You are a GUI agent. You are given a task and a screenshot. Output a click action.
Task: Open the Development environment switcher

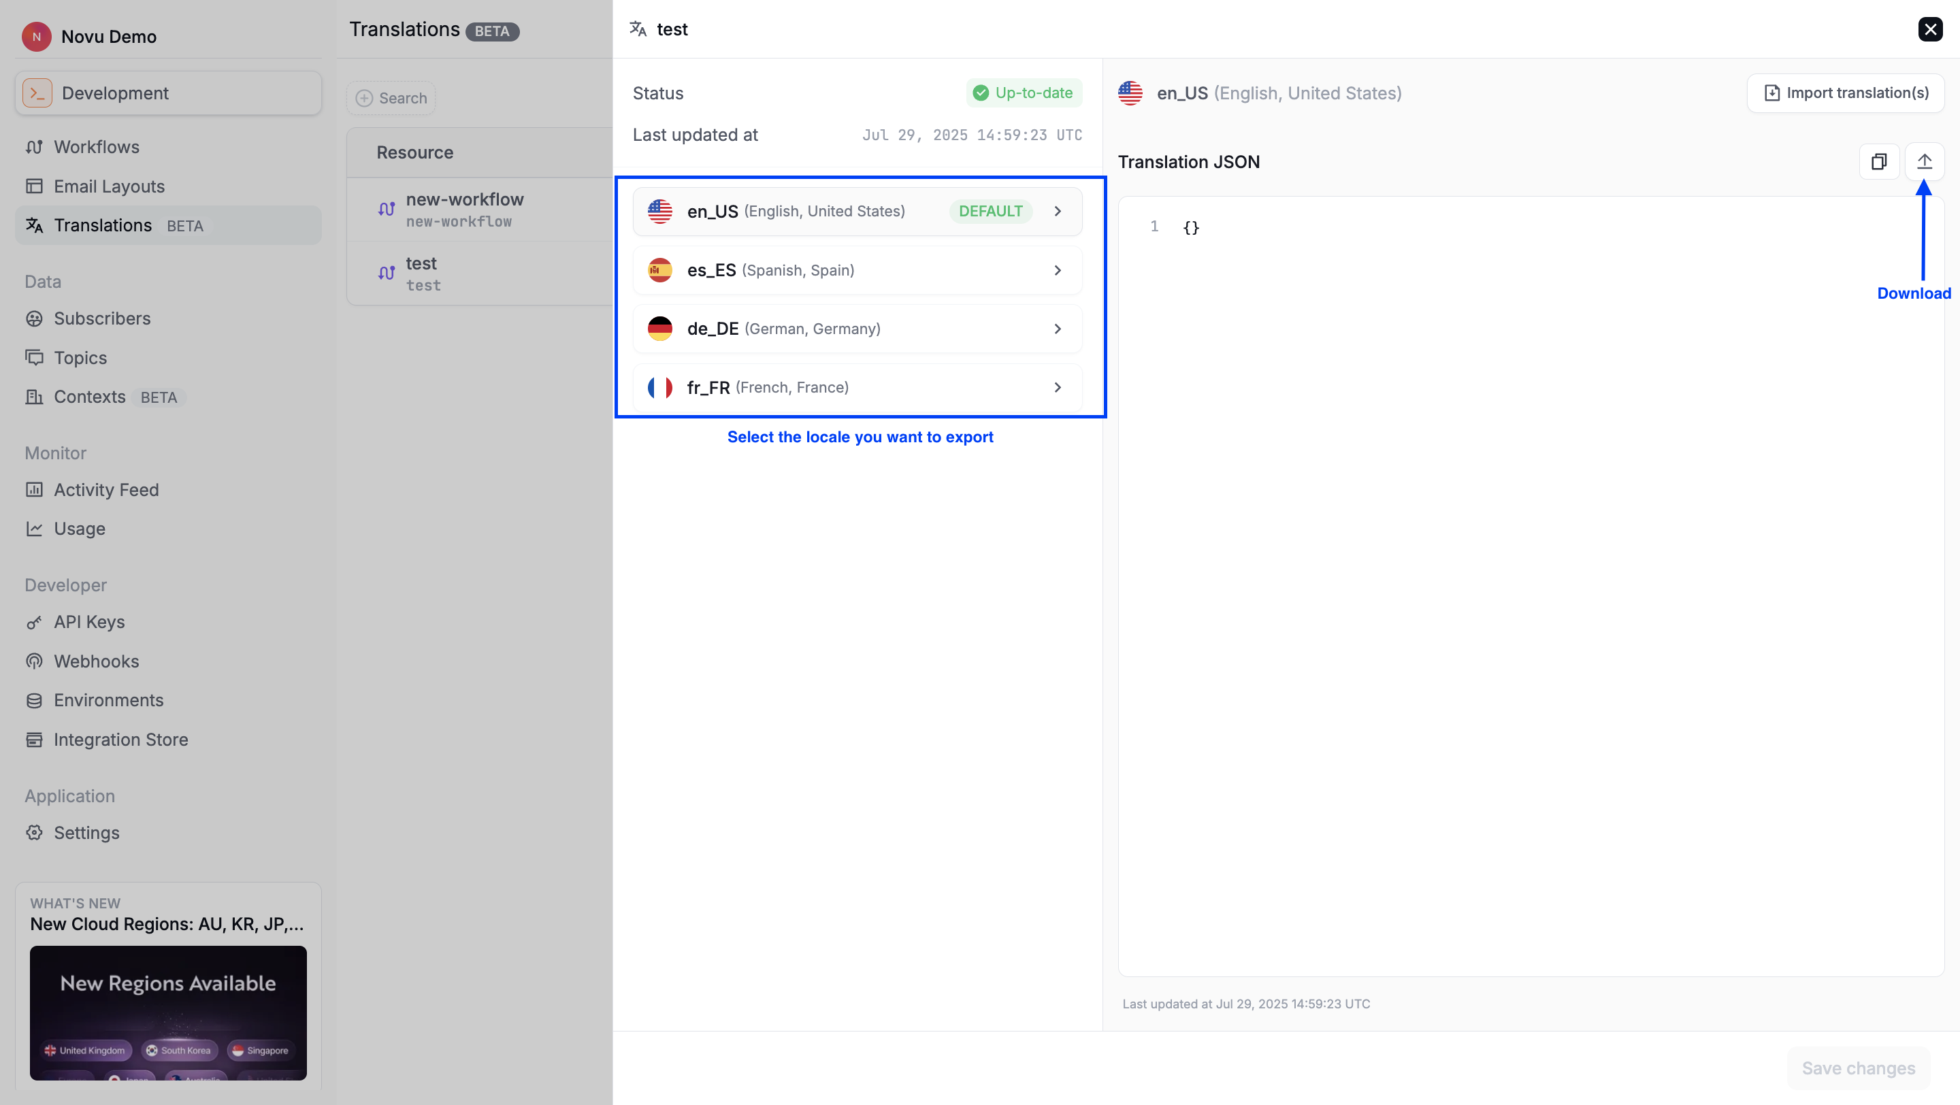(168, 93)
